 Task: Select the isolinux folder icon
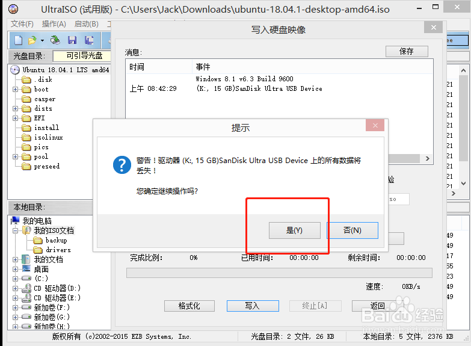(x=26, y=137)
